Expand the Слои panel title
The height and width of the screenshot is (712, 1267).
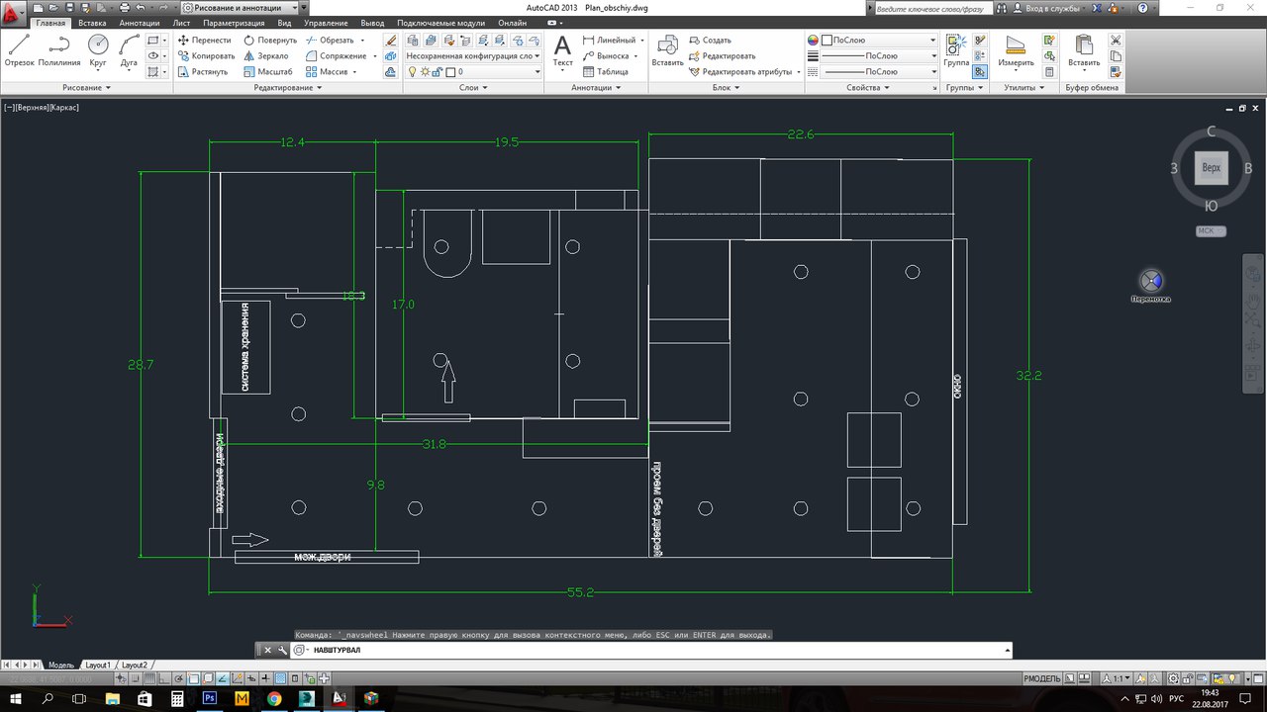473,88
